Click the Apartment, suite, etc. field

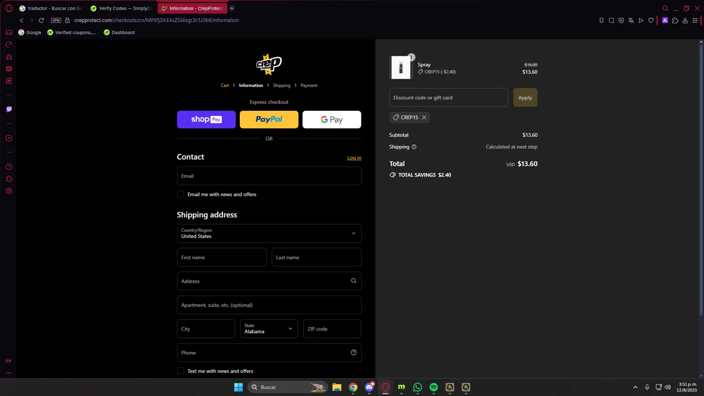(x=269, y=305)
